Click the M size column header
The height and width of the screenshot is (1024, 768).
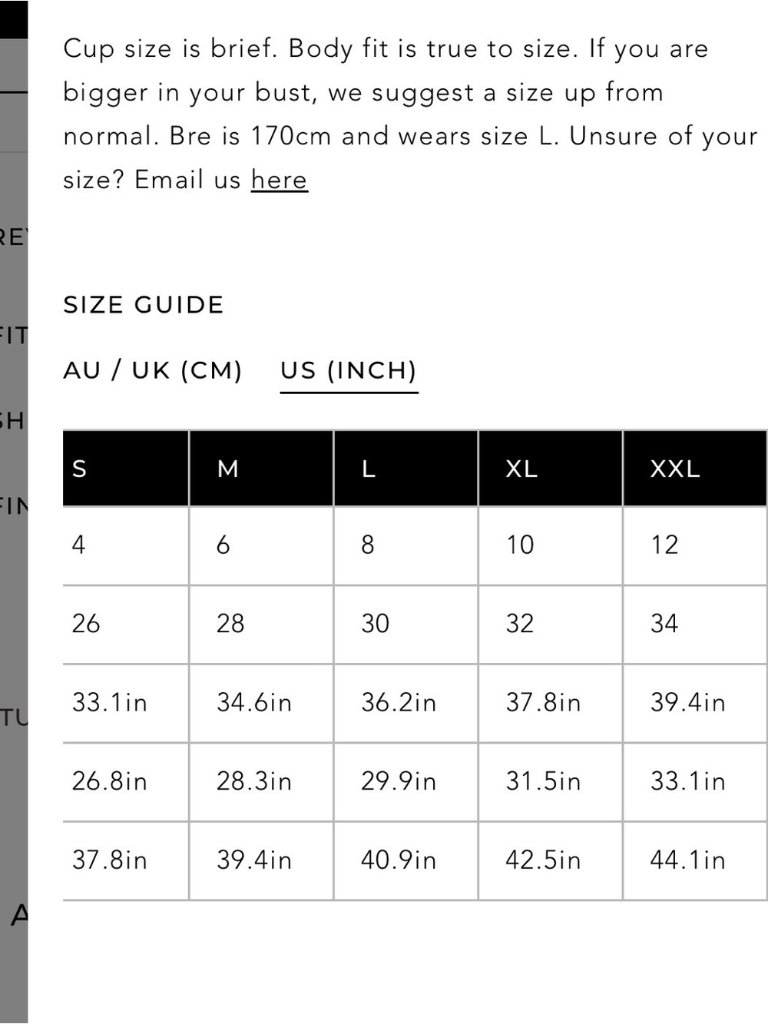[x=261, y=468]
